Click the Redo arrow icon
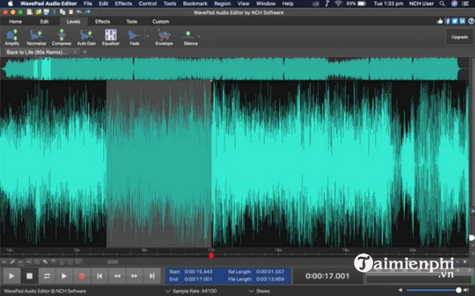This screenshot has width=475, height=296. pos(87,12)
